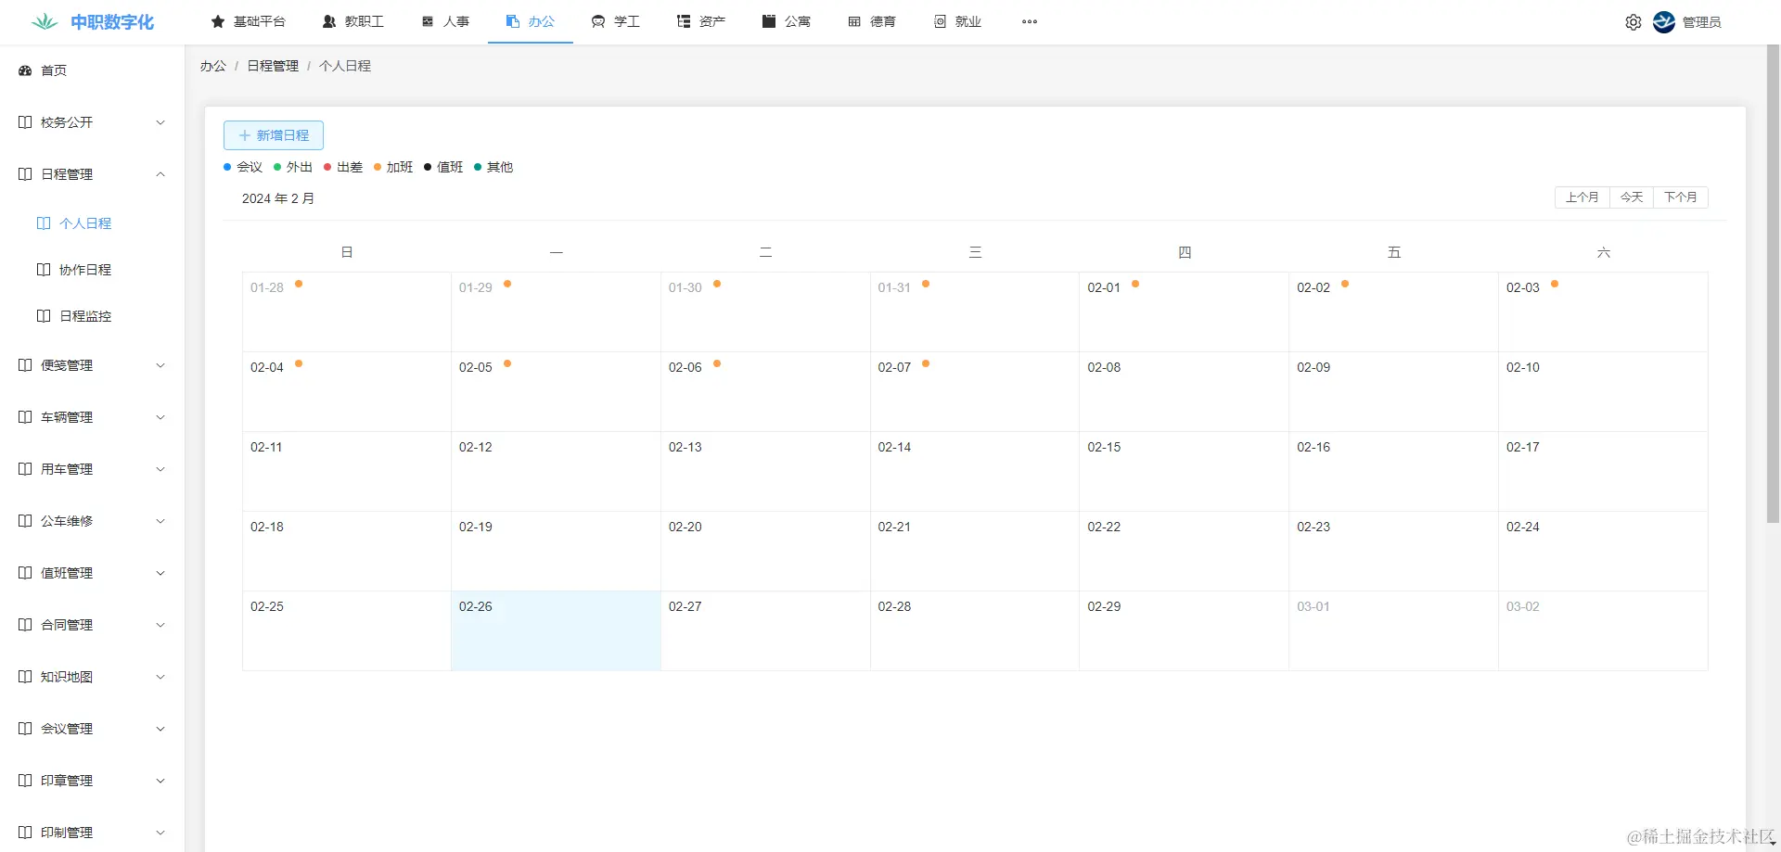Image resolution: width=1781 pixels, height=852 pixels.
Task: Click the 日程管理 breadcrumb link
Action: coord(273,66)
